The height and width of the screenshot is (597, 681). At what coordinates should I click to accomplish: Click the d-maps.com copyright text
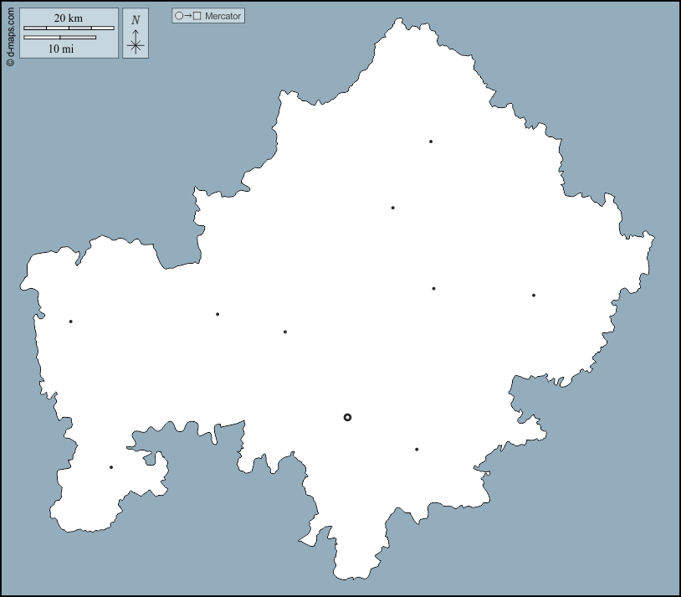(x=10, y=33)
